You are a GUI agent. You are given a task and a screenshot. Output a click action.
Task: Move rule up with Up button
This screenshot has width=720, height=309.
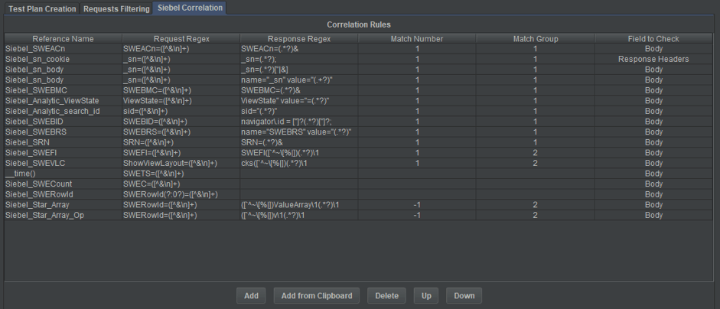[x=426, y=296]
